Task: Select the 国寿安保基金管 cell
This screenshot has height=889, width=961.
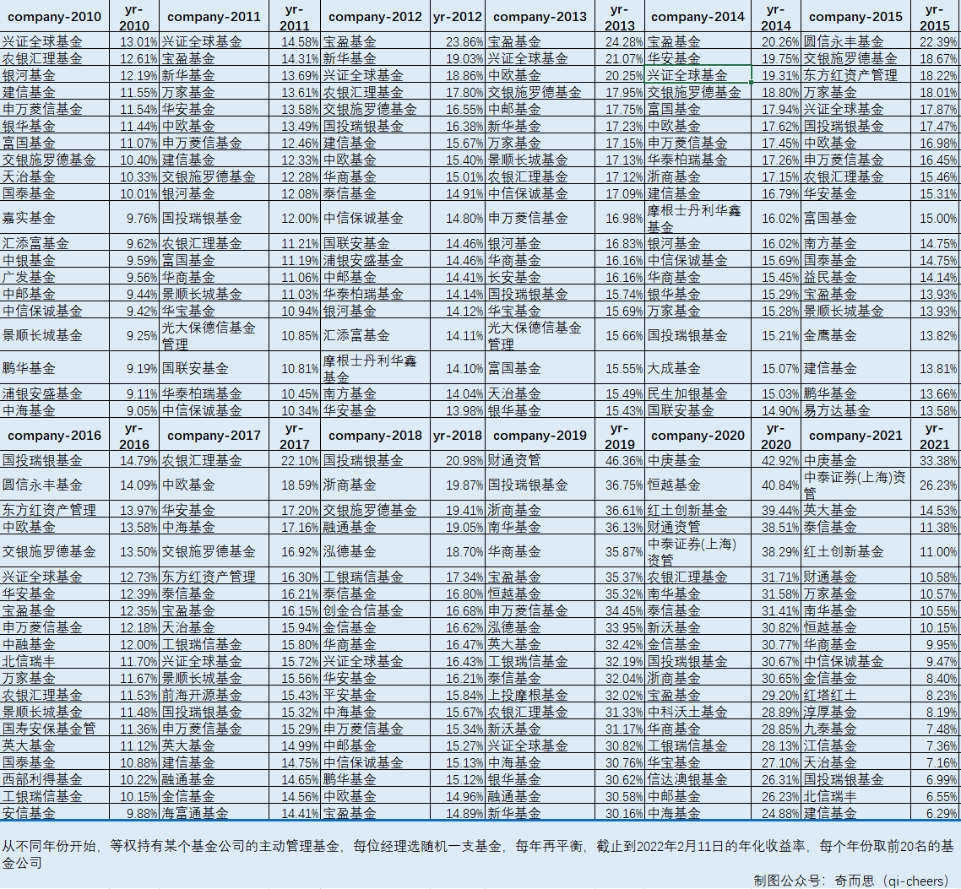Action: [55, 729]
